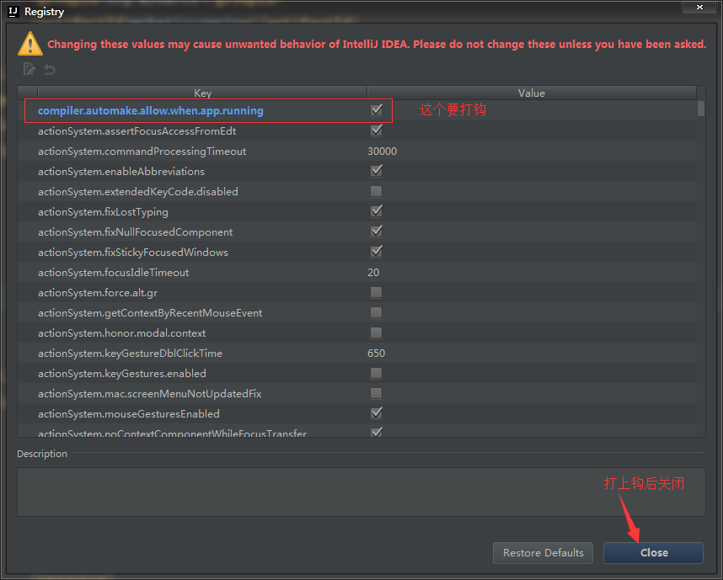Select actionSystem.force.alt.gr key
Screen dimensions: 723x580
coord(98,293)
